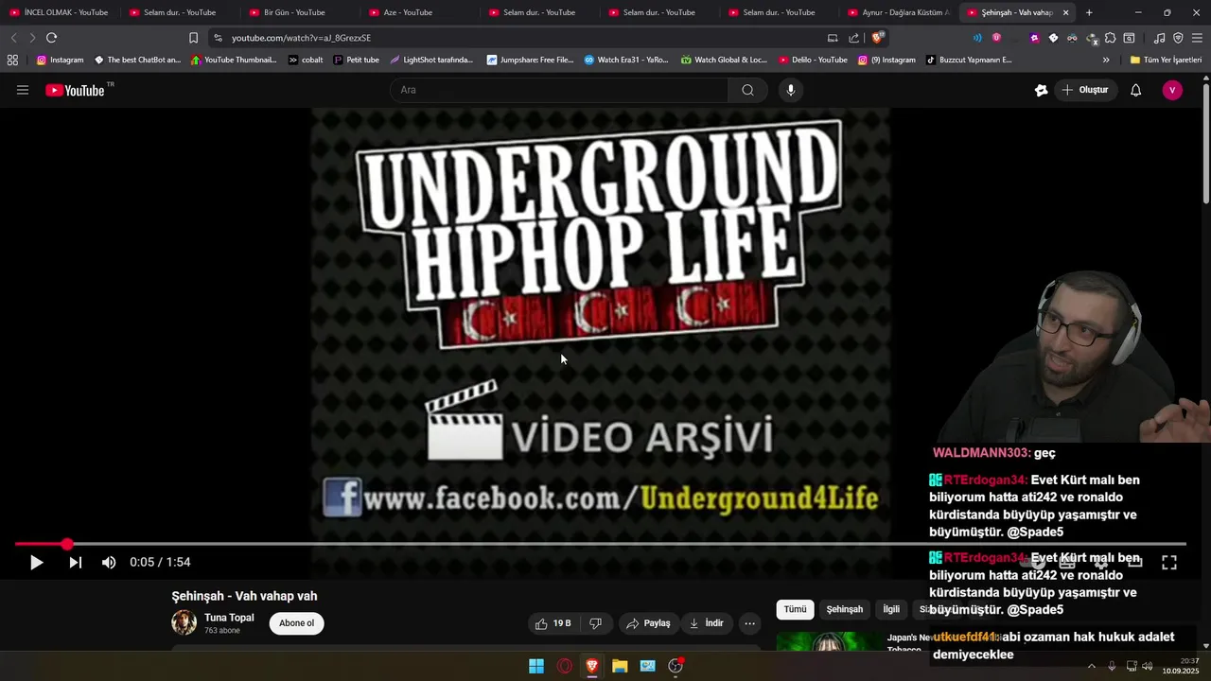The height and width of the screenshot is (681, 1211).
Task: Open the Jumpshare bookmark
Action: tap(530, 60)
